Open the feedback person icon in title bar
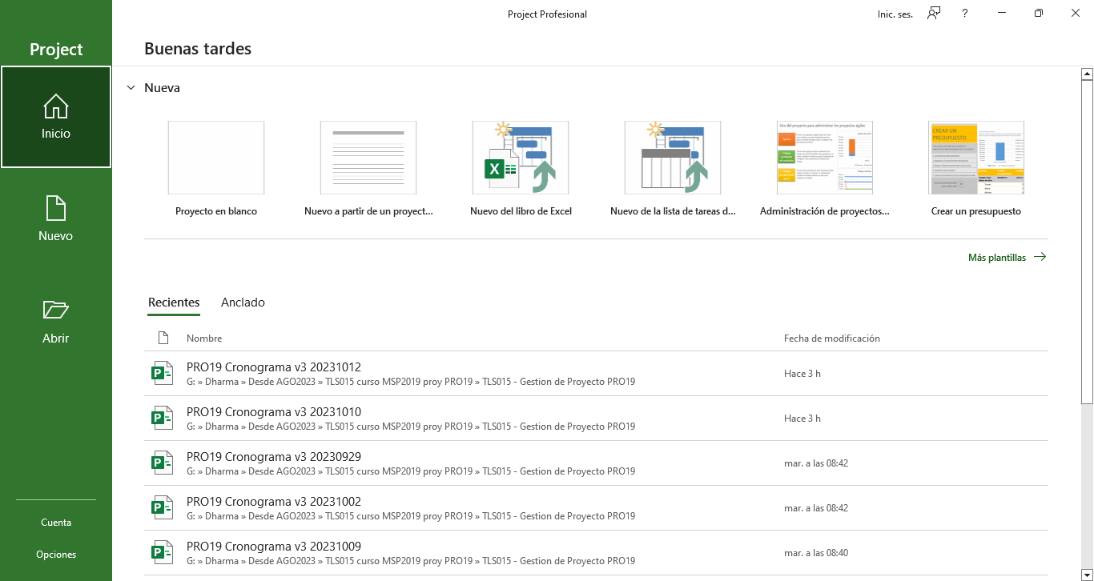Screen dimensions: 1094x581 tap(934, 14)
